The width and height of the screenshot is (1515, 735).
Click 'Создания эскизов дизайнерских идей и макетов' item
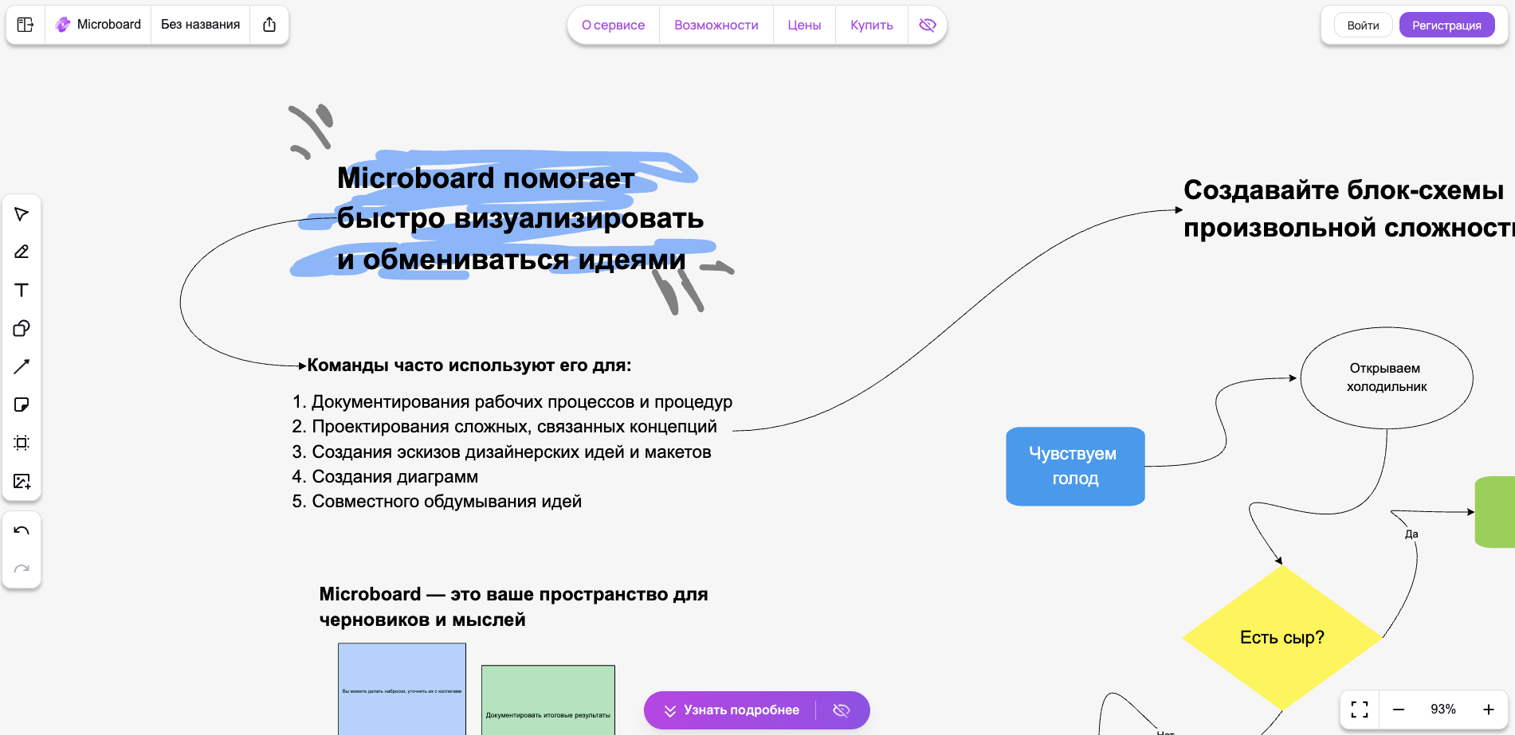(512, 452)
